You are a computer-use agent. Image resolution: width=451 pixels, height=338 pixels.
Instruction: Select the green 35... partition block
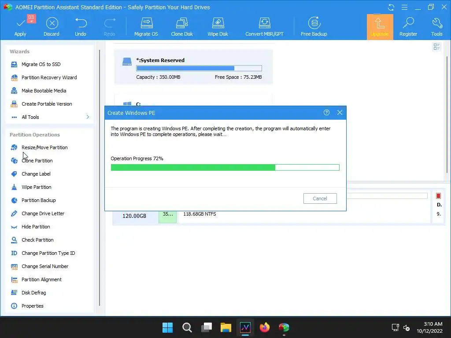click(x=167, y=217)
